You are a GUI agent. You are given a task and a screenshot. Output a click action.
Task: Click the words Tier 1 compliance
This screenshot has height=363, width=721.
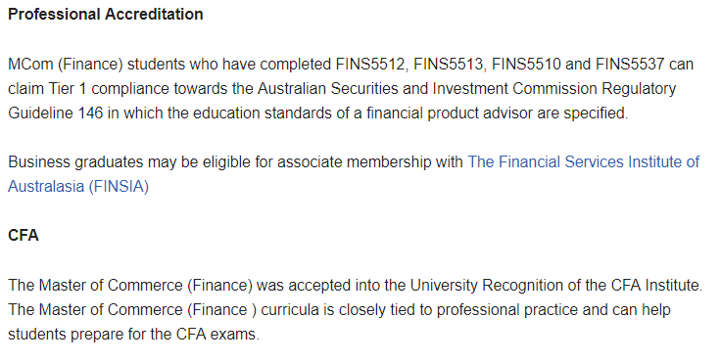click(109, 89)
